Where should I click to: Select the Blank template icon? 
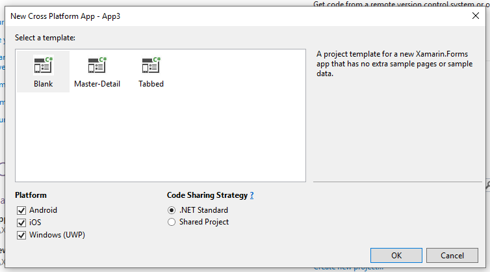tap(44, 65)
